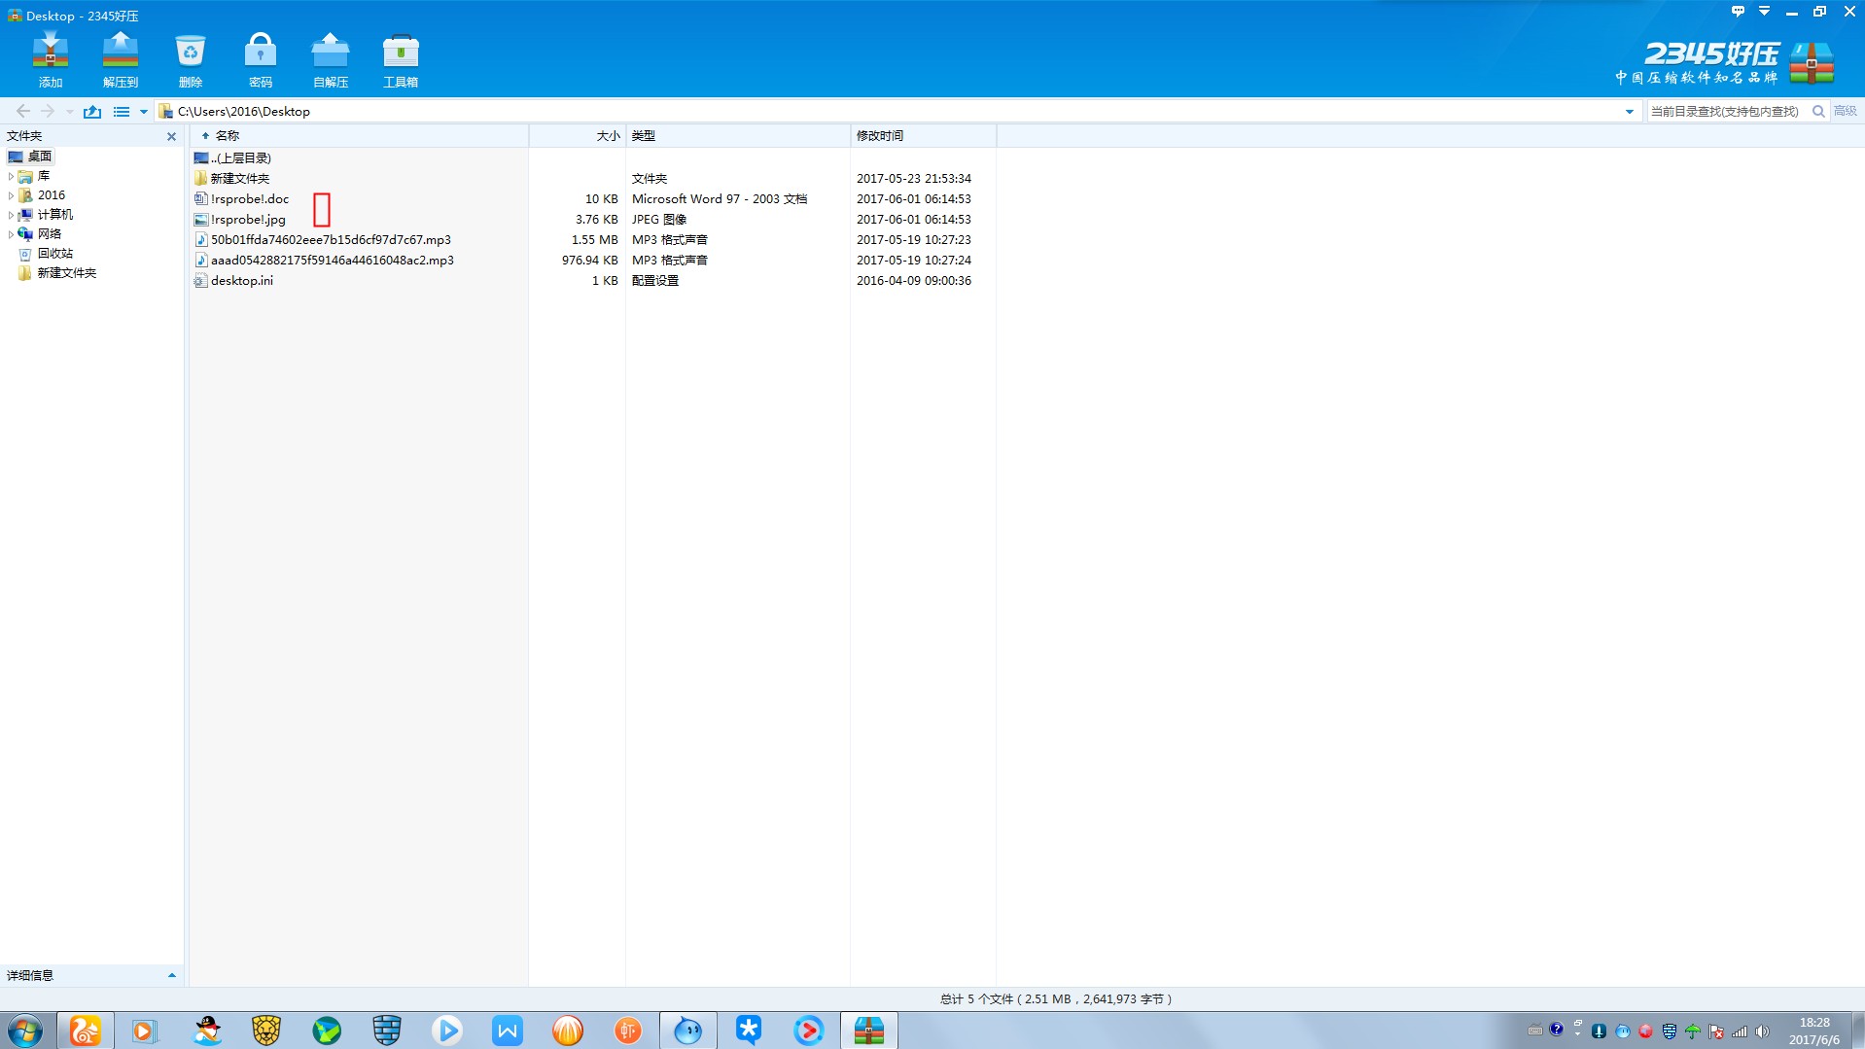Expand the 计算机 tree node
Screen dimensions: 1865x1049
11,215
